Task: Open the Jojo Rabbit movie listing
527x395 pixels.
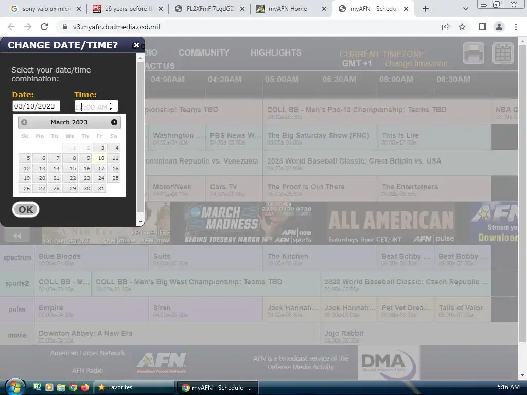Action: pos(419,334)
